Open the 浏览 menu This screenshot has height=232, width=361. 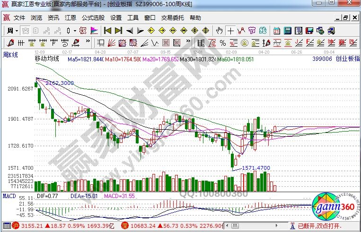[36, 17]
